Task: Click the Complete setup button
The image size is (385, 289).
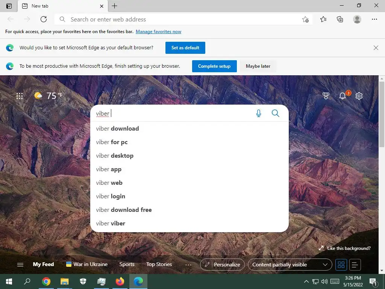Action: [x=214, y=66]
